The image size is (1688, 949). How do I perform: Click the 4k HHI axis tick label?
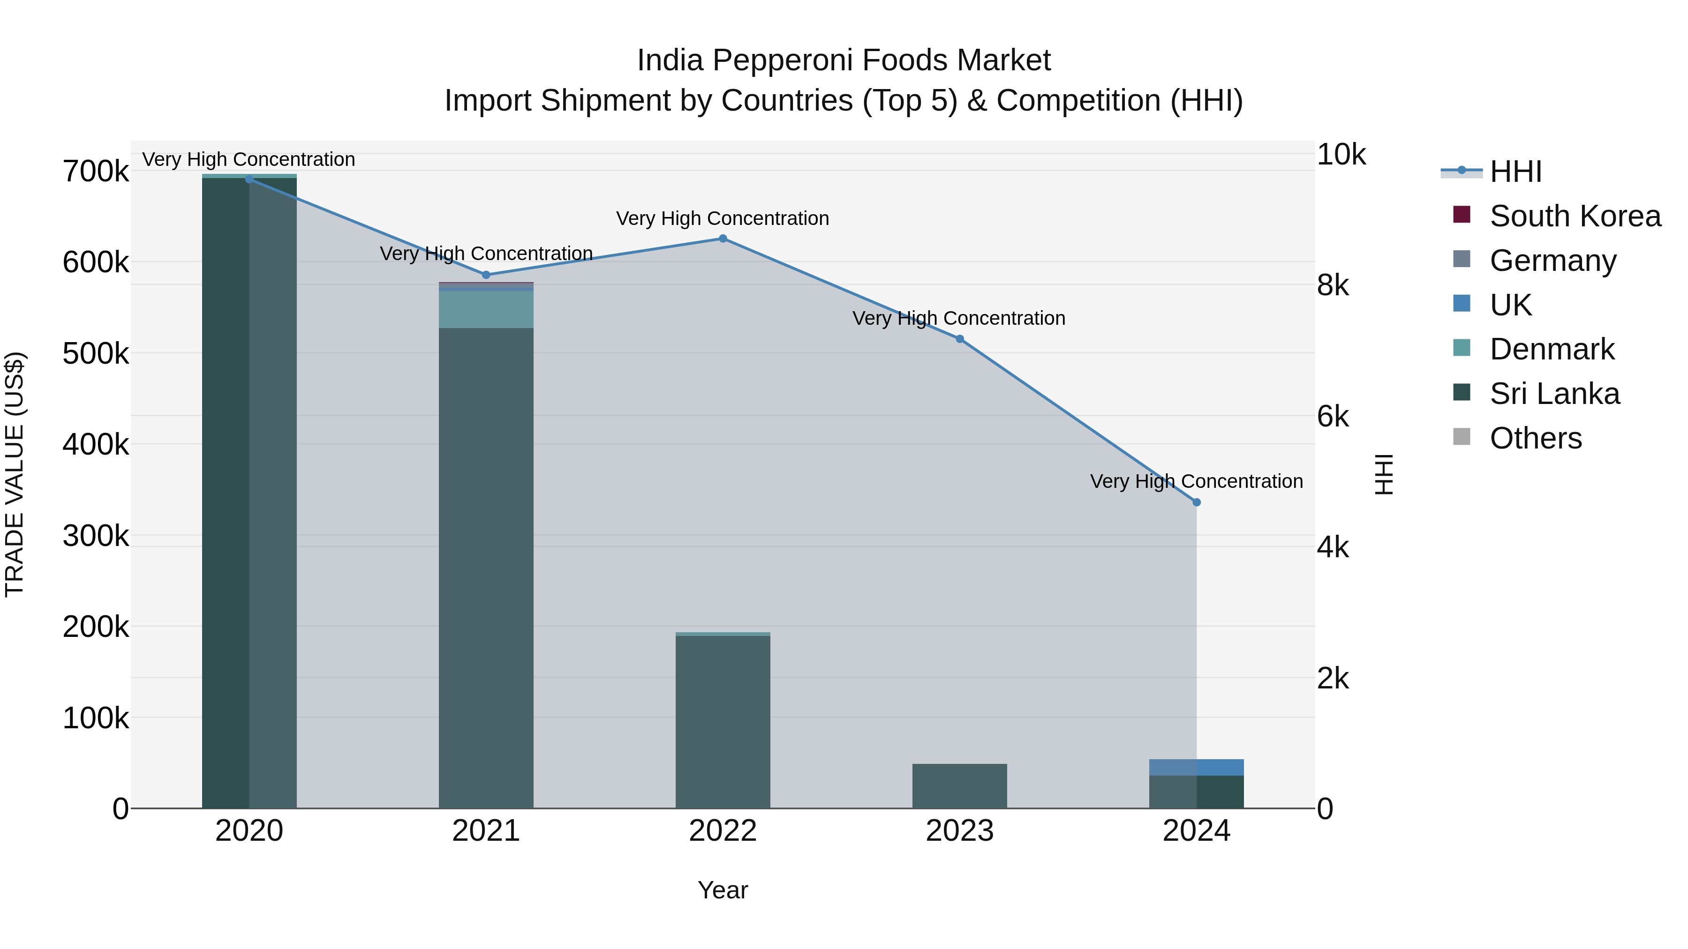(1334, 547)
